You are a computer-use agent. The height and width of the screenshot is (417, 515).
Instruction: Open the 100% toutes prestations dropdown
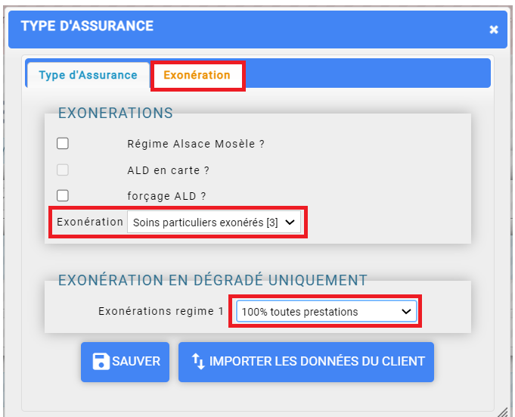pyautogui.click(x=327, y=311)
